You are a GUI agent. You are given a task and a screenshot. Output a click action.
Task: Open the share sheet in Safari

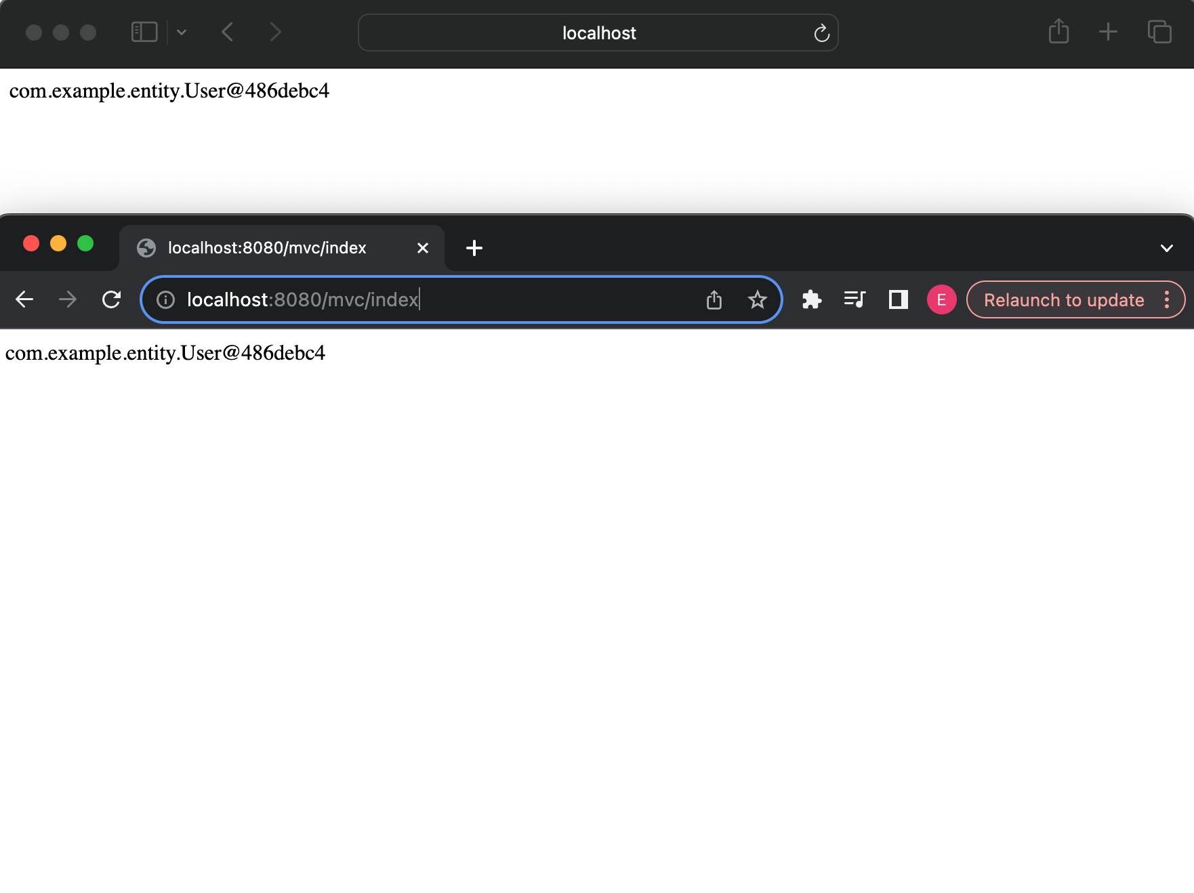point(1058,31)
